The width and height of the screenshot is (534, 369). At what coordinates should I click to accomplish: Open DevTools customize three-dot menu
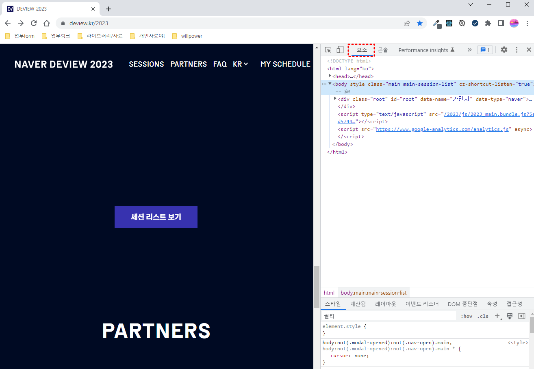coord(517,50)
